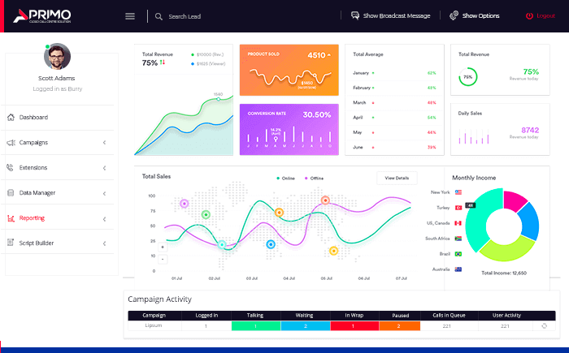Image resolution: width=569 pixels, height=353 pixels.
Task: Toggle the Online series legend
Action: [285, 179]
